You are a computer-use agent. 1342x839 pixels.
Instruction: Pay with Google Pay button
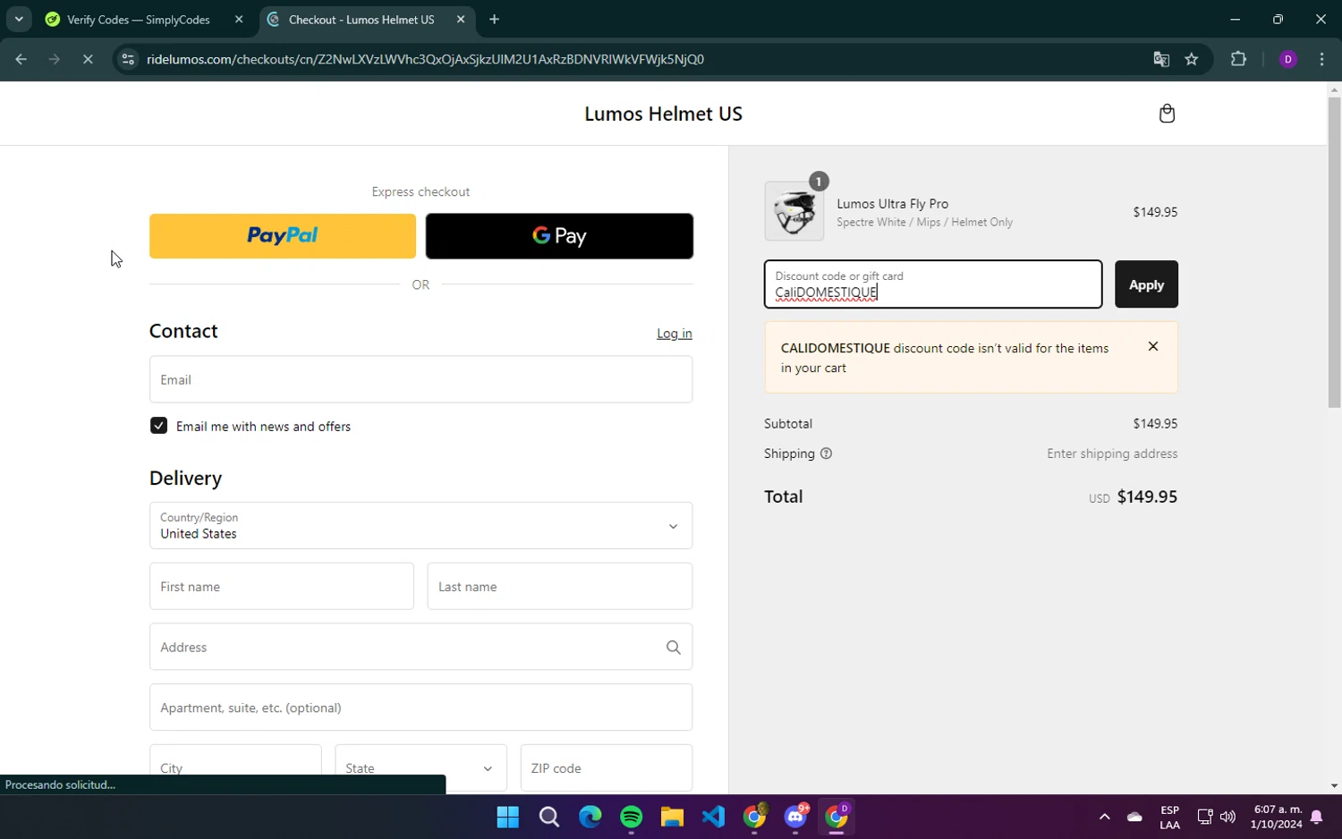pyautogui.click(x=559, y=236)
